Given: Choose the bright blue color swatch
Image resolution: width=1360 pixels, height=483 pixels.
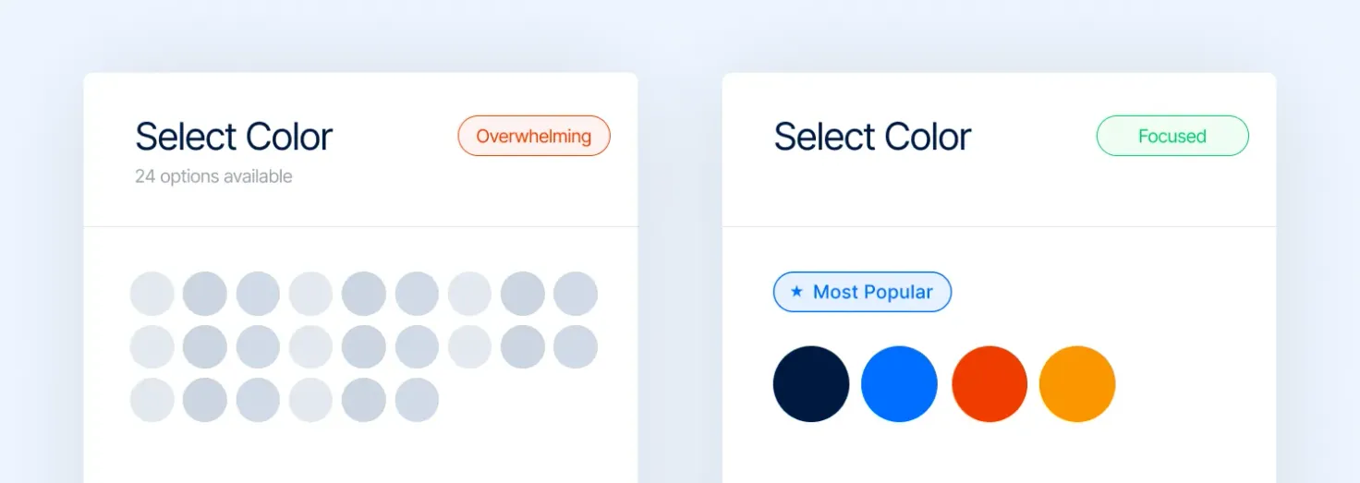Looking at the screenshot, I should (899, 384).
